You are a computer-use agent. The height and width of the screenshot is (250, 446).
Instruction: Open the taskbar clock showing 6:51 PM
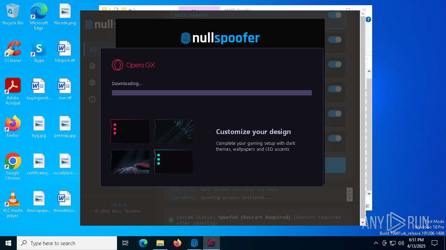click(x=416, y=243)
